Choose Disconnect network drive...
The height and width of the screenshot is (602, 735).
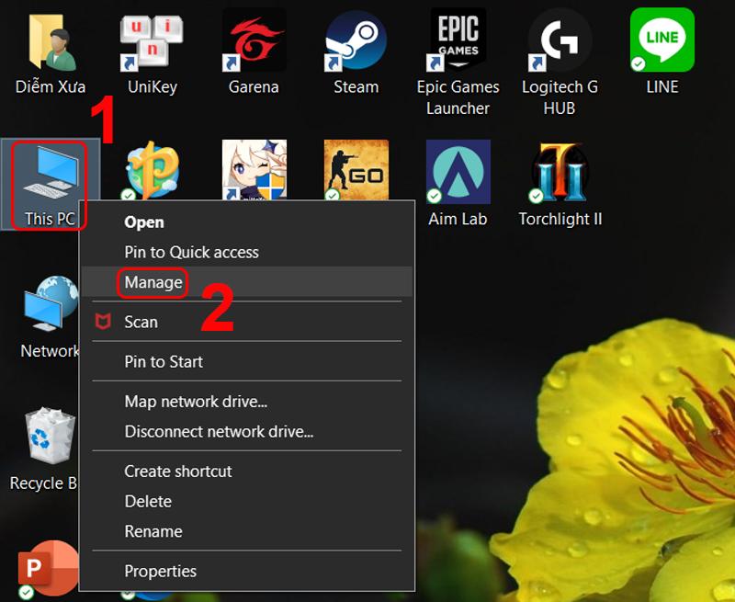click(247, 431)
